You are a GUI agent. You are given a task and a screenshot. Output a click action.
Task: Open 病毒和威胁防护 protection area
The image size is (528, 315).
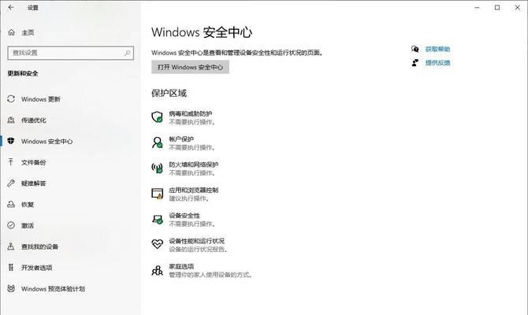click(x=191, y=113)
